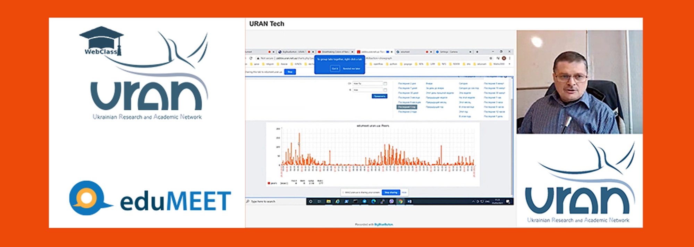Open Microsoft Edge from the taskbar
The height and width of the screenshot is (247, 694).
pyautogui.click(x=373, y=201)
